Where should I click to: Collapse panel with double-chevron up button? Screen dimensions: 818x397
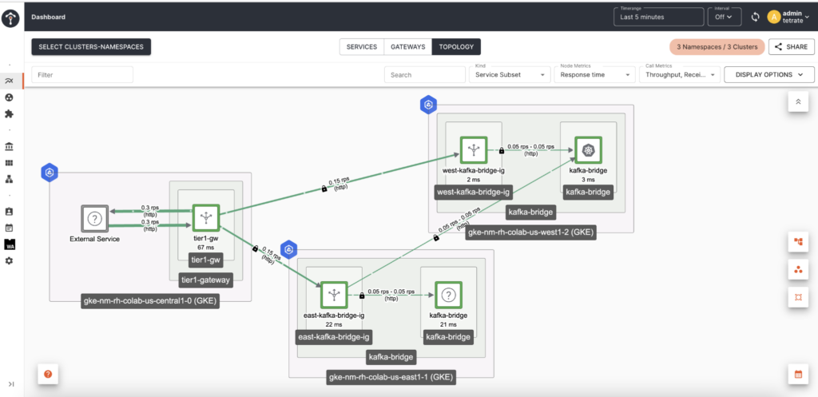coord(798,101)
